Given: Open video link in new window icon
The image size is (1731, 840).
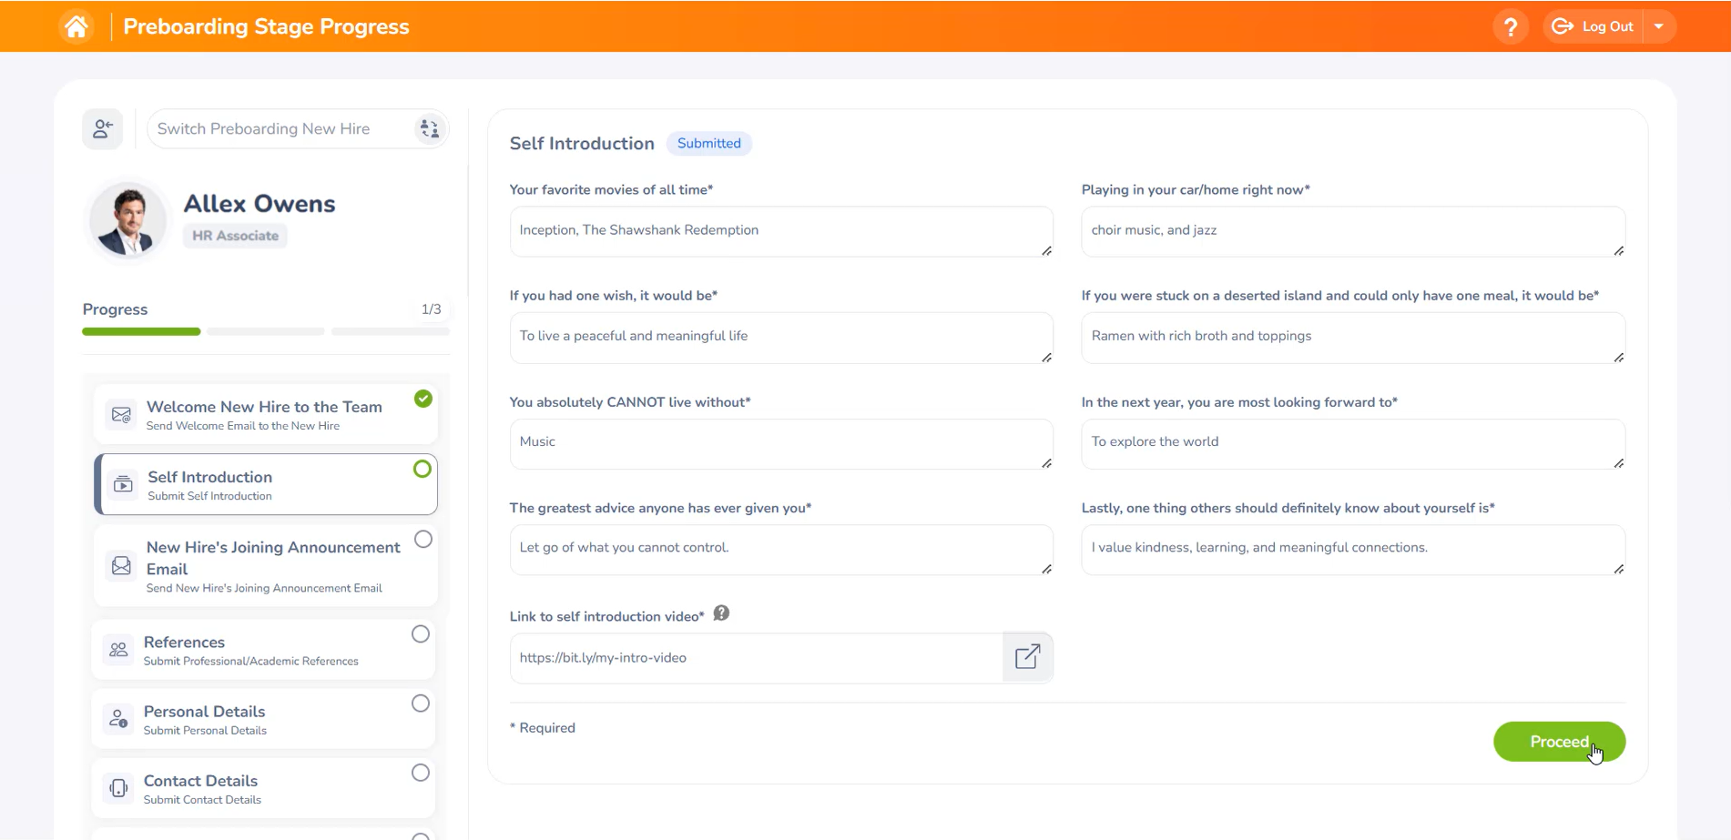Looking at the screenshot, I should pos(1028,657).
